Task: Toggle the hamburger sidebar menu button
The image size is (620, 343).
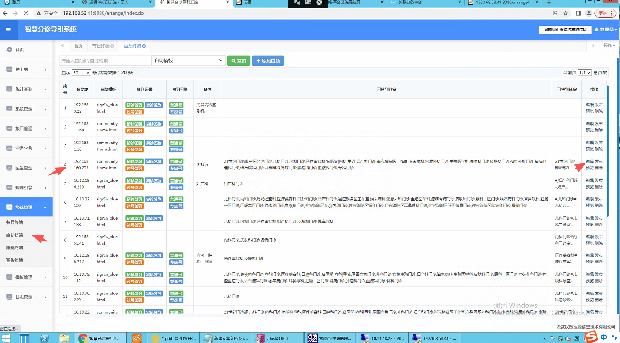Action: tap(9, 30)
